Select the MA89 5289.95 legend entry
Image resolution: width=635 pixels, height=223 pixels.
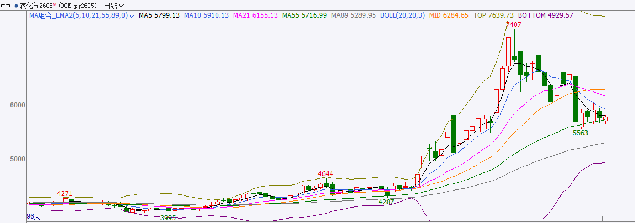(x=353, y=15)
